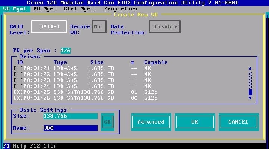Toggle the GB size unit button
The height and width of the screenshot is (149, 269).
(x=108, y=122)
